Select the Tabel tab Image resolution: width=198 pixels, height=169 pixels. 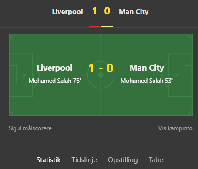(x=157, y=160)
